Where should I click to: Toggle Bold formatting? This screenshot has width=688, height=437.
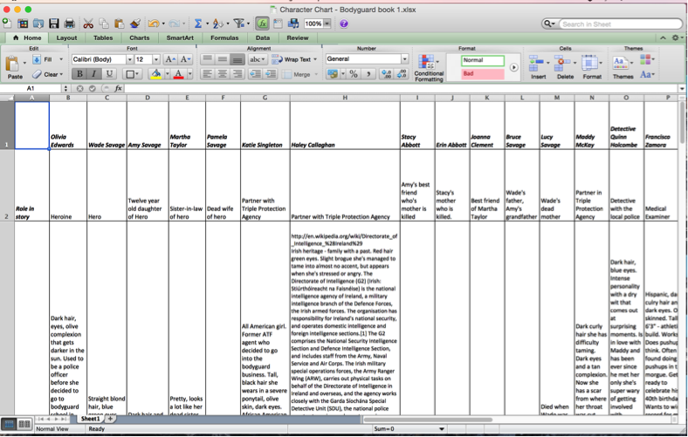pos(79,74)
